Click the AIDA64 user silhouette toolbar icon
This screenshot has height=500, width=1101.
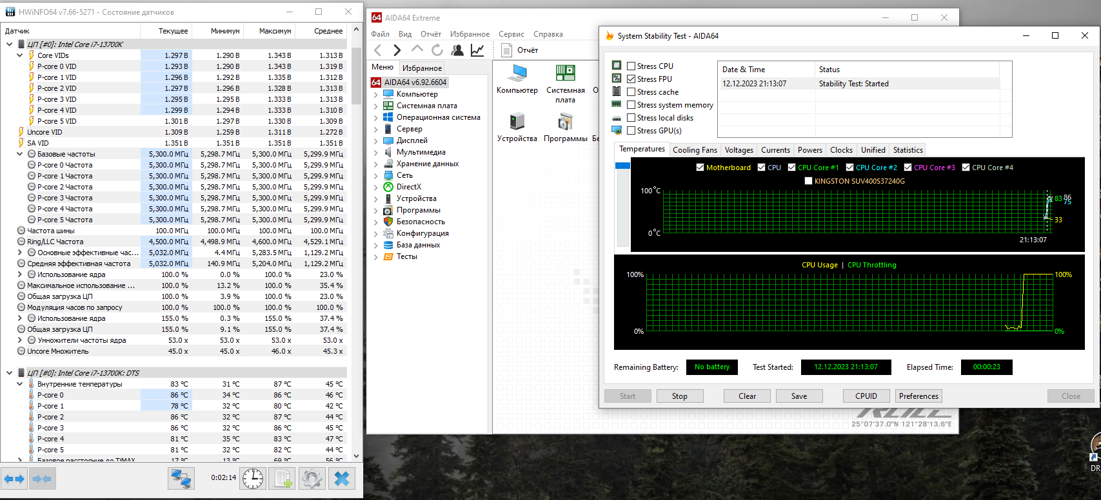457,50
